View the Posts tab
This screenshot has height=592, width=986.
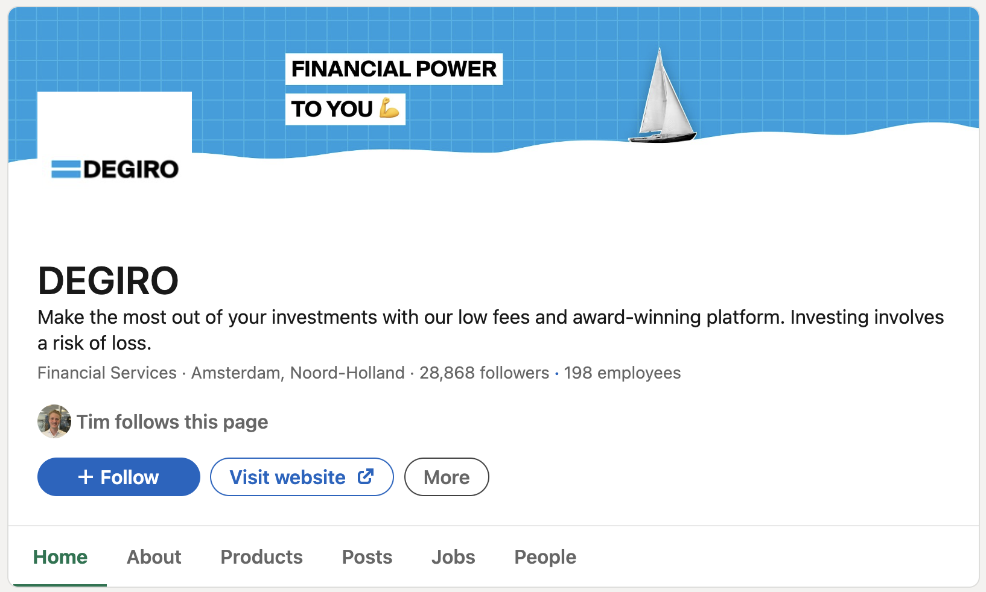tap(367, 556)
